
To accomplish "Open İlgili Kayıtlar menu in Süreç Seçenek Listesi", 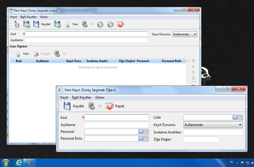I will 28,17.
